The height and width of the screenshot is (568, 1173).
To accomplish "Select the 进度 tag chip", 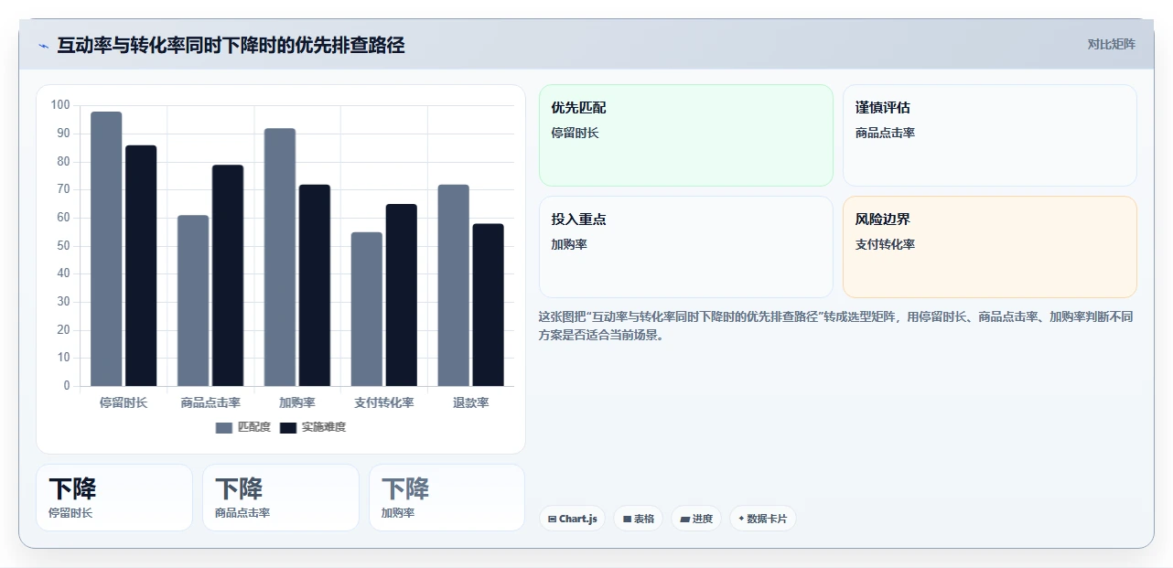I will [x=696, y=519].
